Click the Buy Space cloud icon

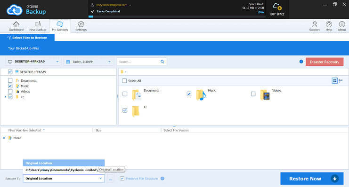click(x=277, y=9)
